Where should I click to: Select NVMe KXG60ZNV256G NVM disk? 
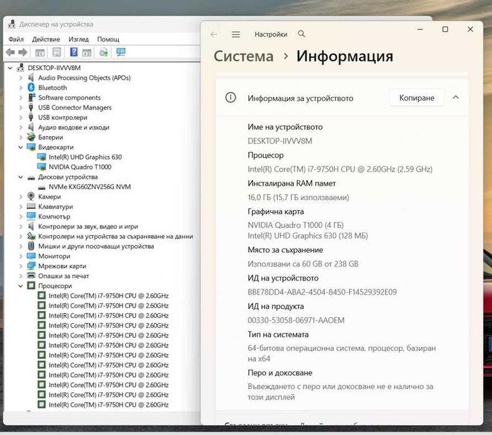[x=90, y=187]
